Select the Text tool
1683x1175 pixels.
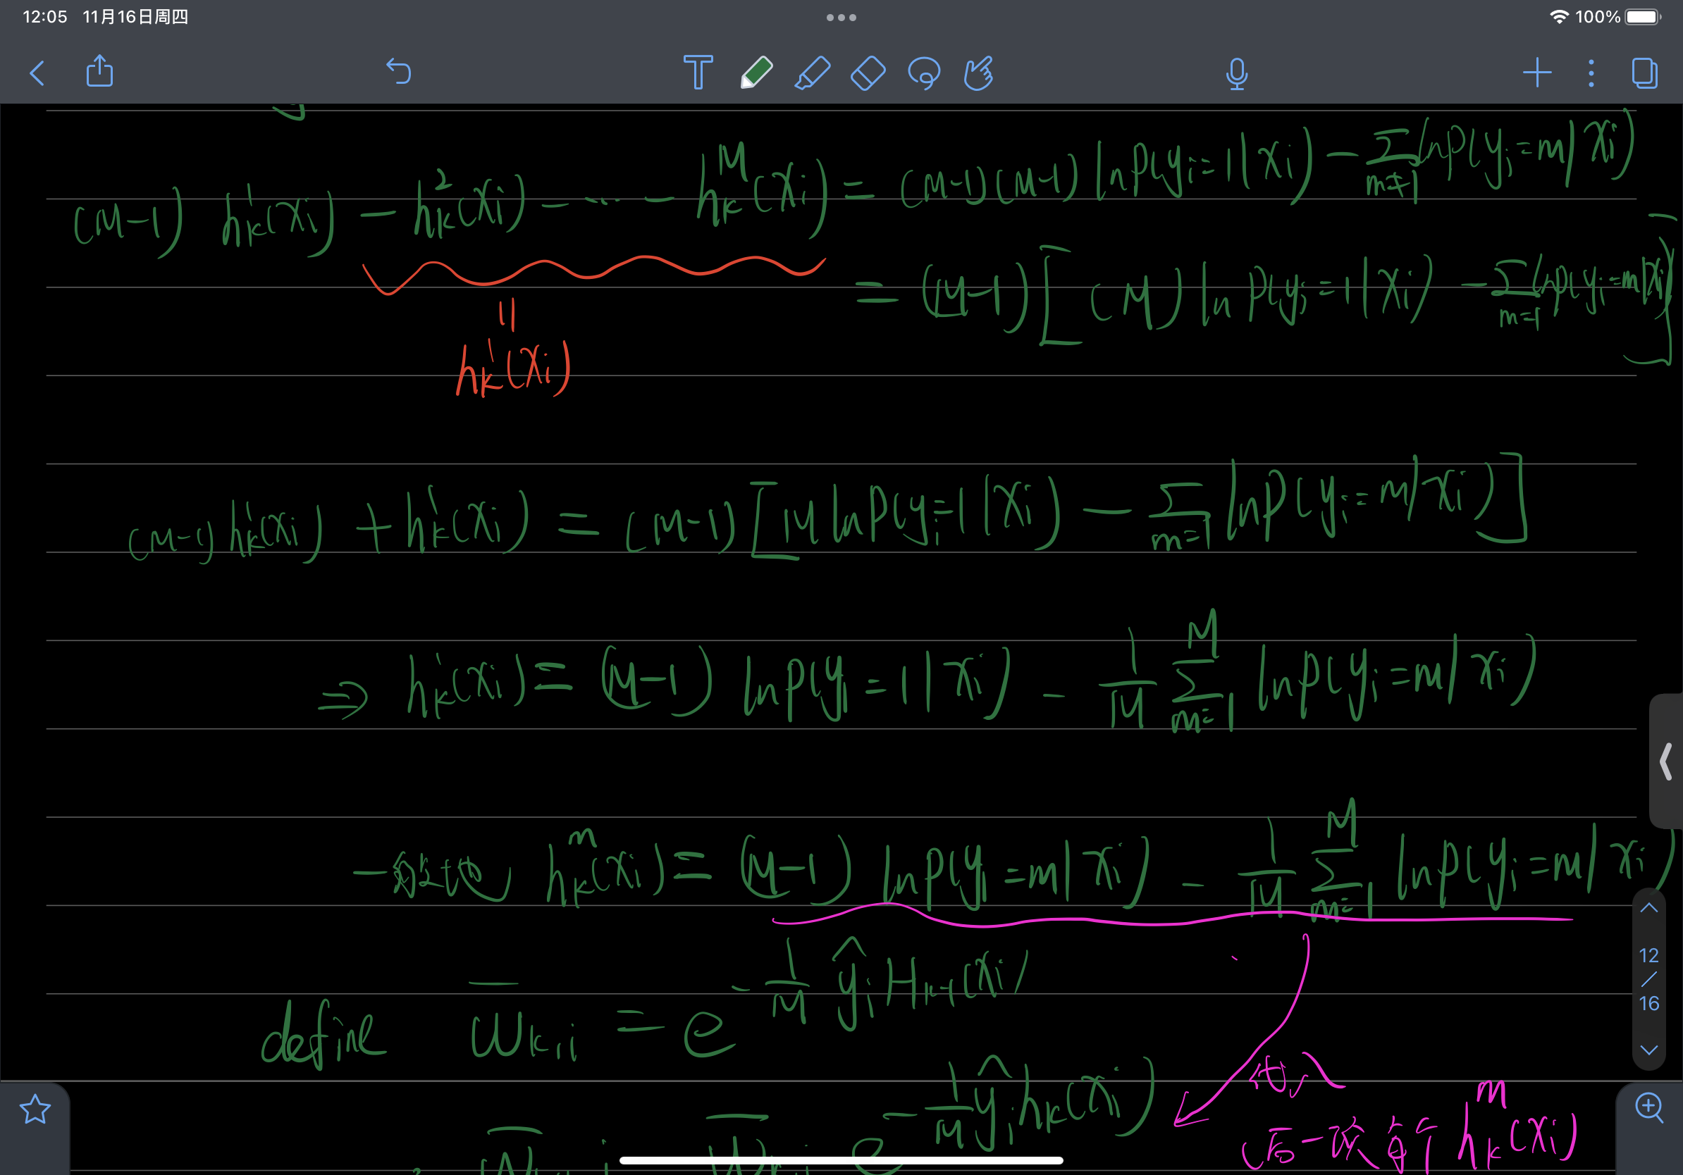[x=698, y=72]
